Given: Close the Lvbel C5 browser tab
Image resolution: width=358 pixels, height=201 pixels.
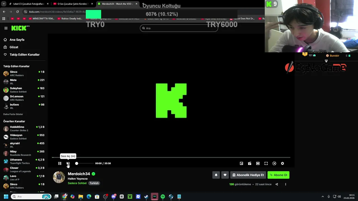Looking at the screenshot, I should [48, 4].
